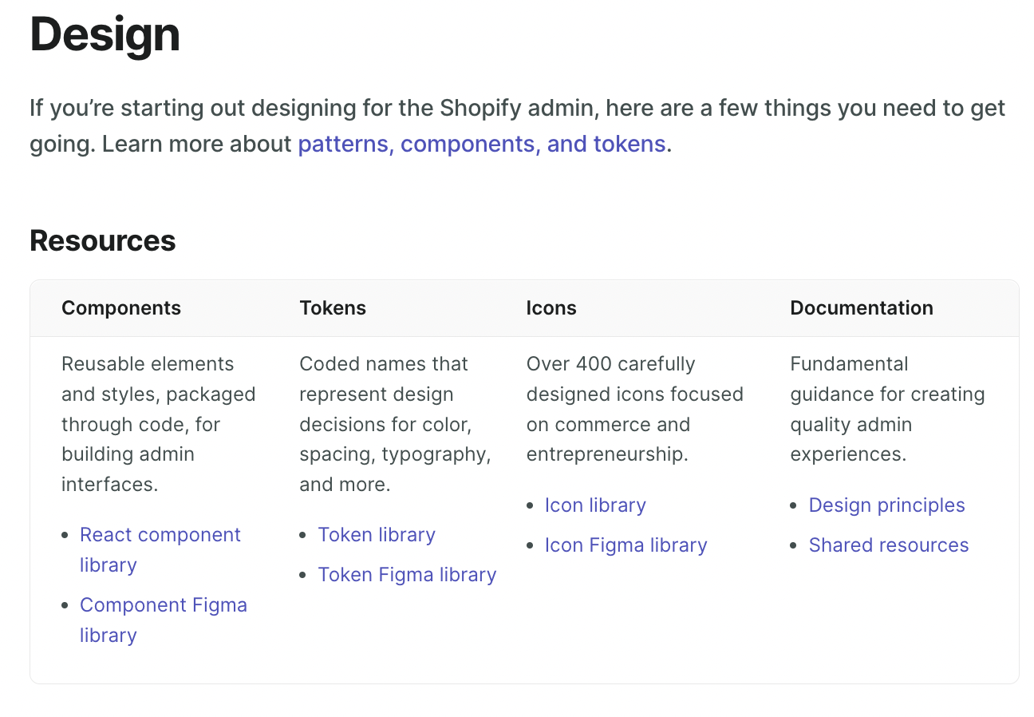
Task: Click the Token library link
Action: [377, 535]
